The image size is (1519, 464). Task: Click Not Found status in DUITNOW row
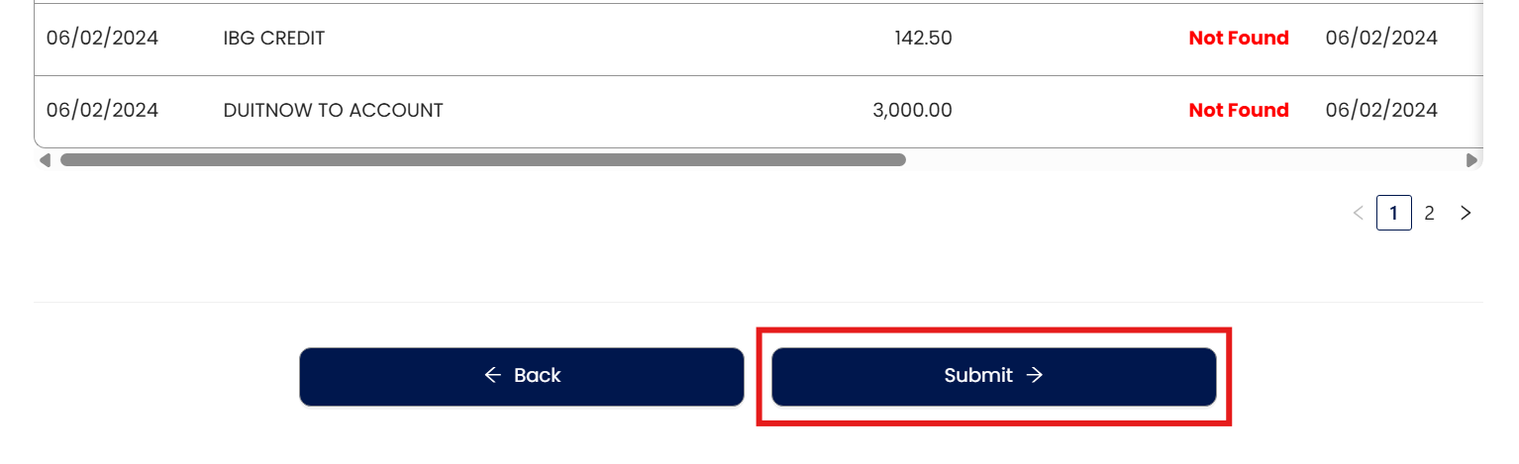[1238, 110]
